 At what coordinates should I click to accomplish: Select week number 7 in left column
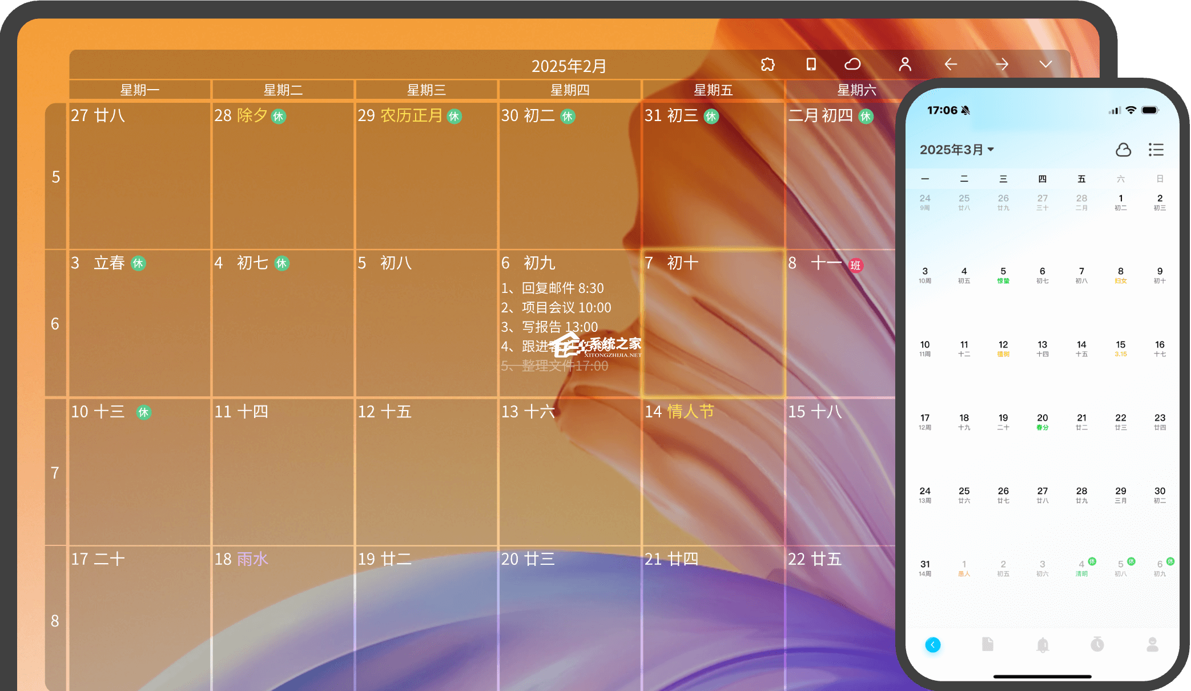[55, 472]
